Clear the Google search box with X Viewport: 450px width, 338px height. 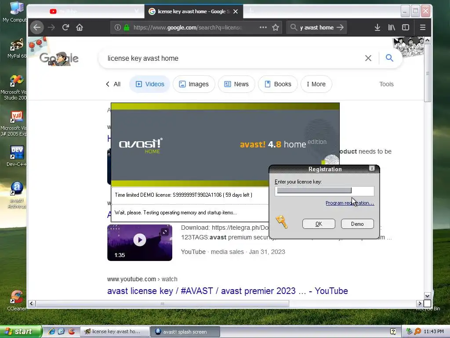pyautogui.click(x=368, y=59)
